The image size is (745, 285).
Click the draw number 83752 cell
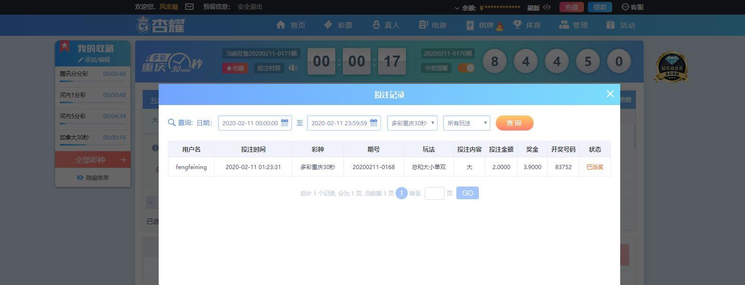coord(563,167)
